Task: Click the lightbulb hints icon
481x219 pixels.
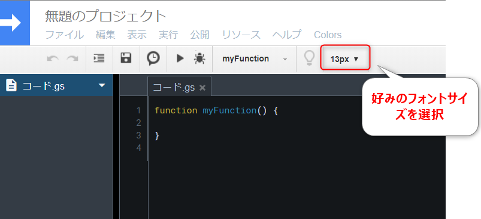Action: coord(309,58)
